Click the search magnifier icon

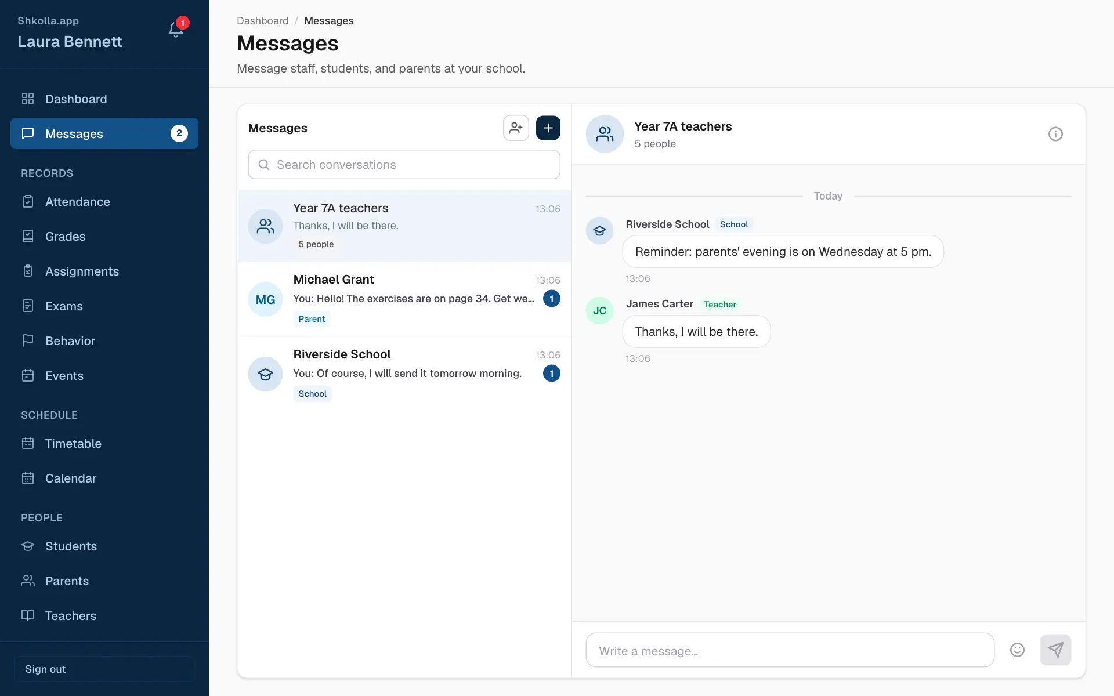coord(264,165)
